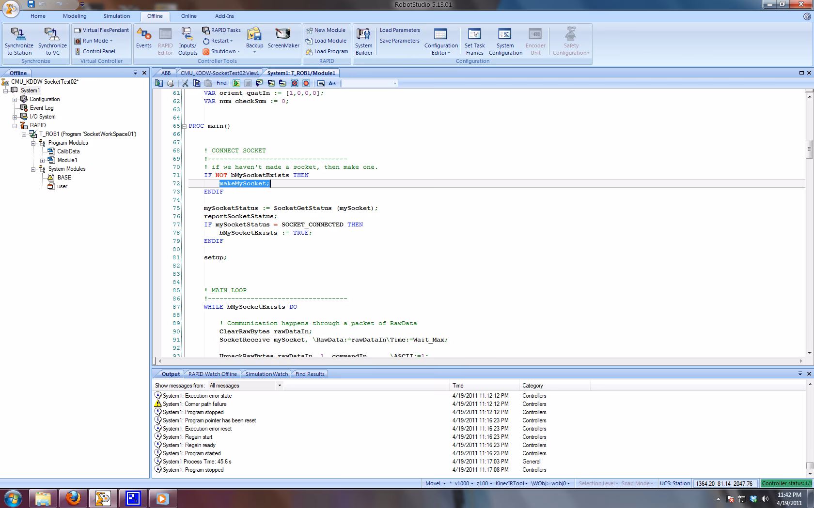Click the RobotStudio application menu orb
The image size is (814, 508).
[x=10, y=8]
